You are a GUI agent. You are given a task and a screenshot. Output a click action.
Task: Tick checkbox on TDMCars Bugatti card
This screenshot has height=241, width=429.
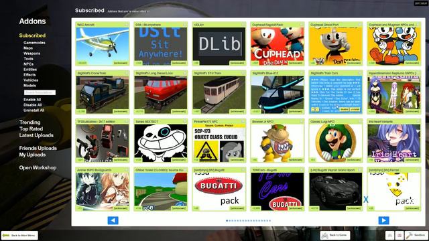pos(302,169)
